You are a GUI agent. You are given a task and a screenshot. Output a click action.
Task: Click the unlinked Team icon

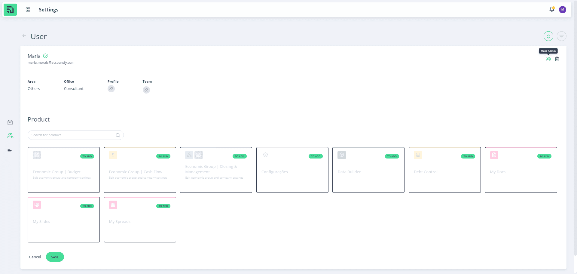pos(146,90)
